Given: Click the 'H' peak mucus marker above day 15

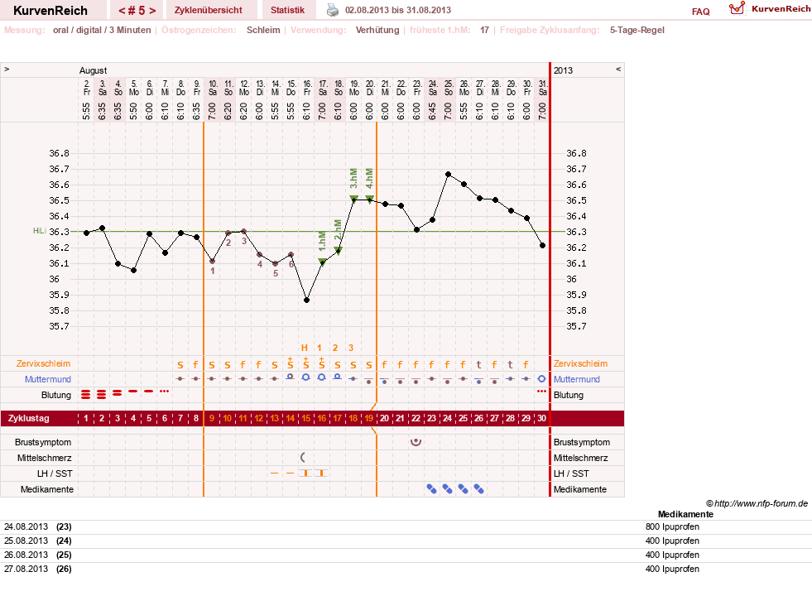Looking at the screenshot, I should pyautogui.click(x=305, y=348).
